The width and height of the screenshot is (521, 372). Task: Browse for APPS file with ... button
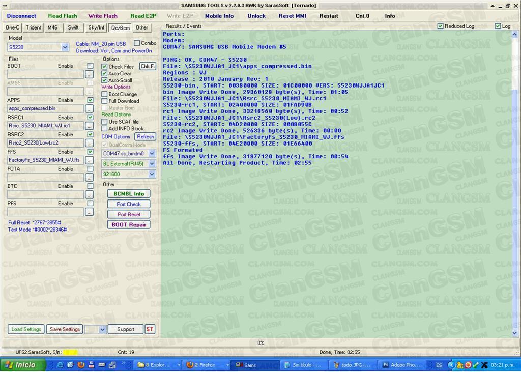point(89,109)
